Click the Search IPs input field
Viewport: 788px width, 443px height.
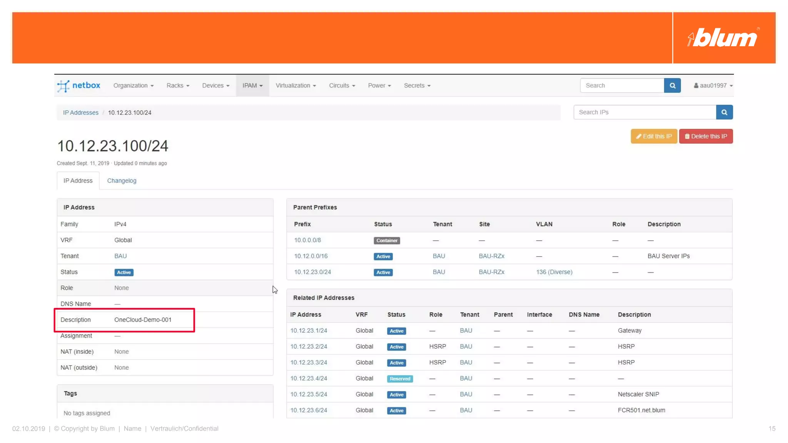(644, 112)
